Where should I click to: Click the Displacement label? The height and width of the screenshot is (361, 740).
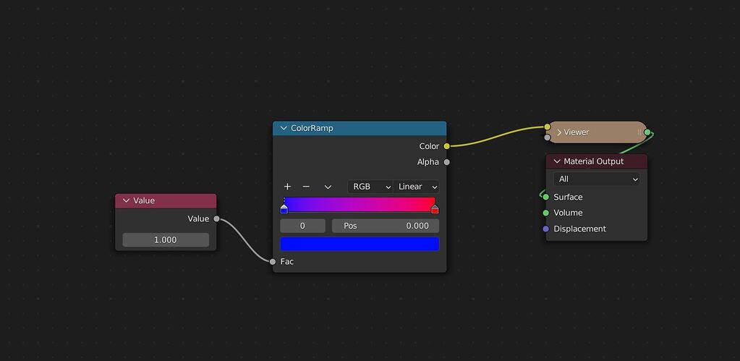point(579,229)
